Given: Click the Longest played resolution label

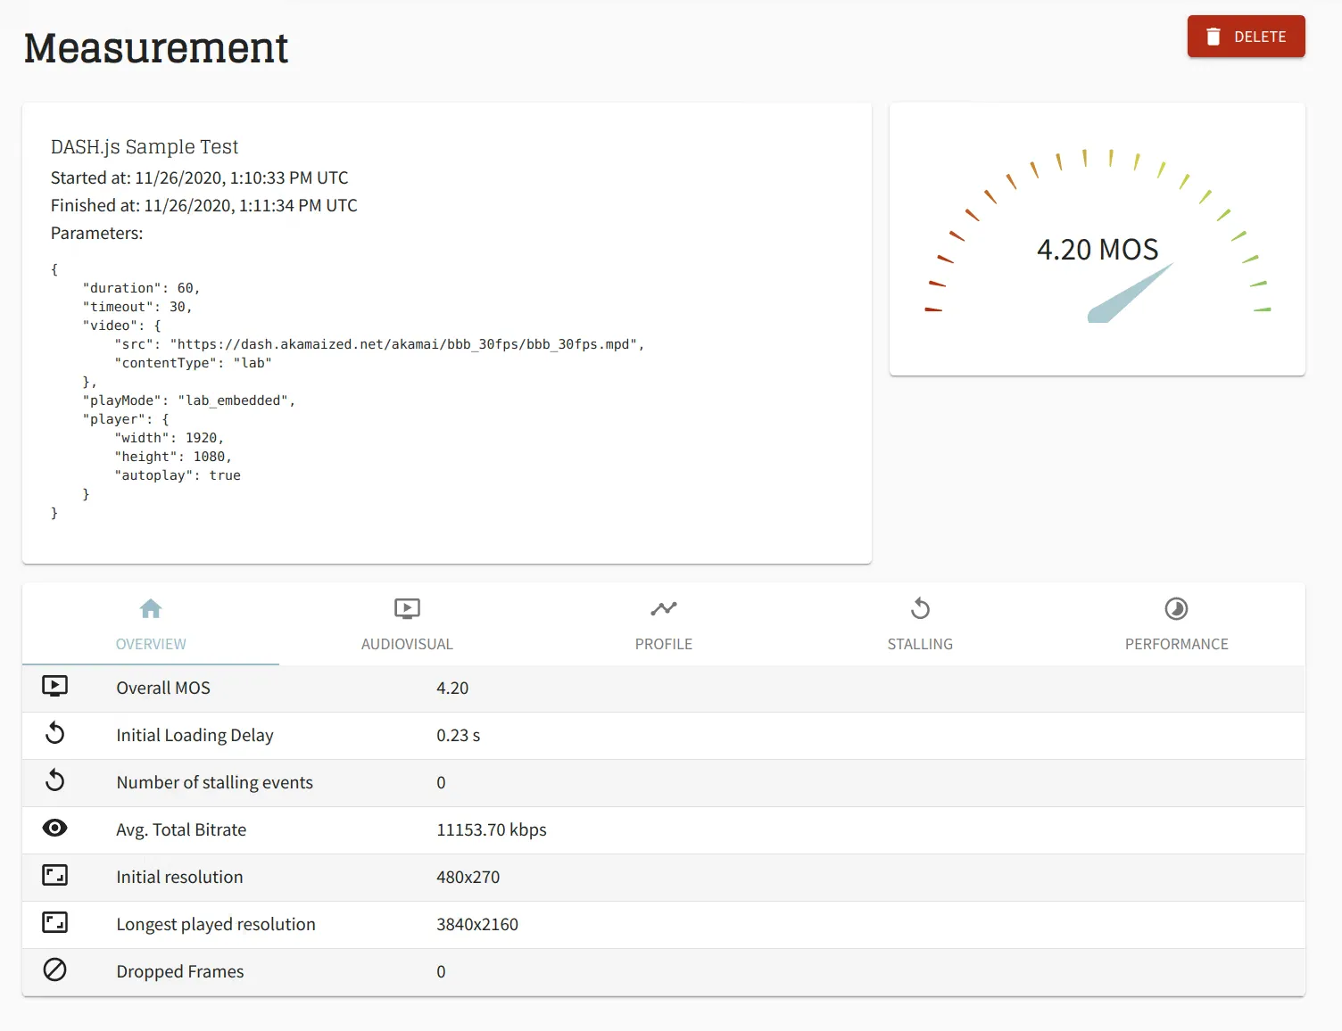Looking at the screenshot, I should 216,924.
